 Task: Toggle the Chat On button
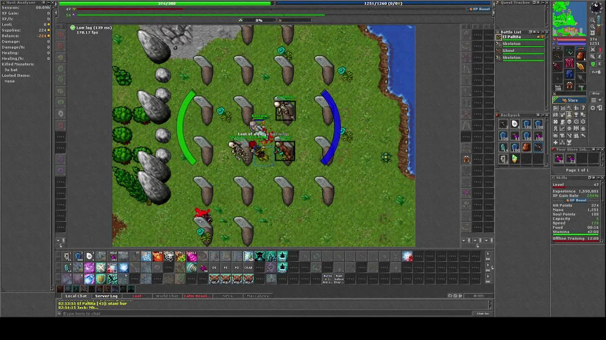click(x=482, y=314)
